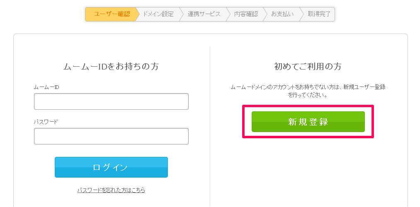420x207 pixels.
Task: Click the chevron between ドメイン設定 and 連携サービス
Action: [x=181, y=14]
